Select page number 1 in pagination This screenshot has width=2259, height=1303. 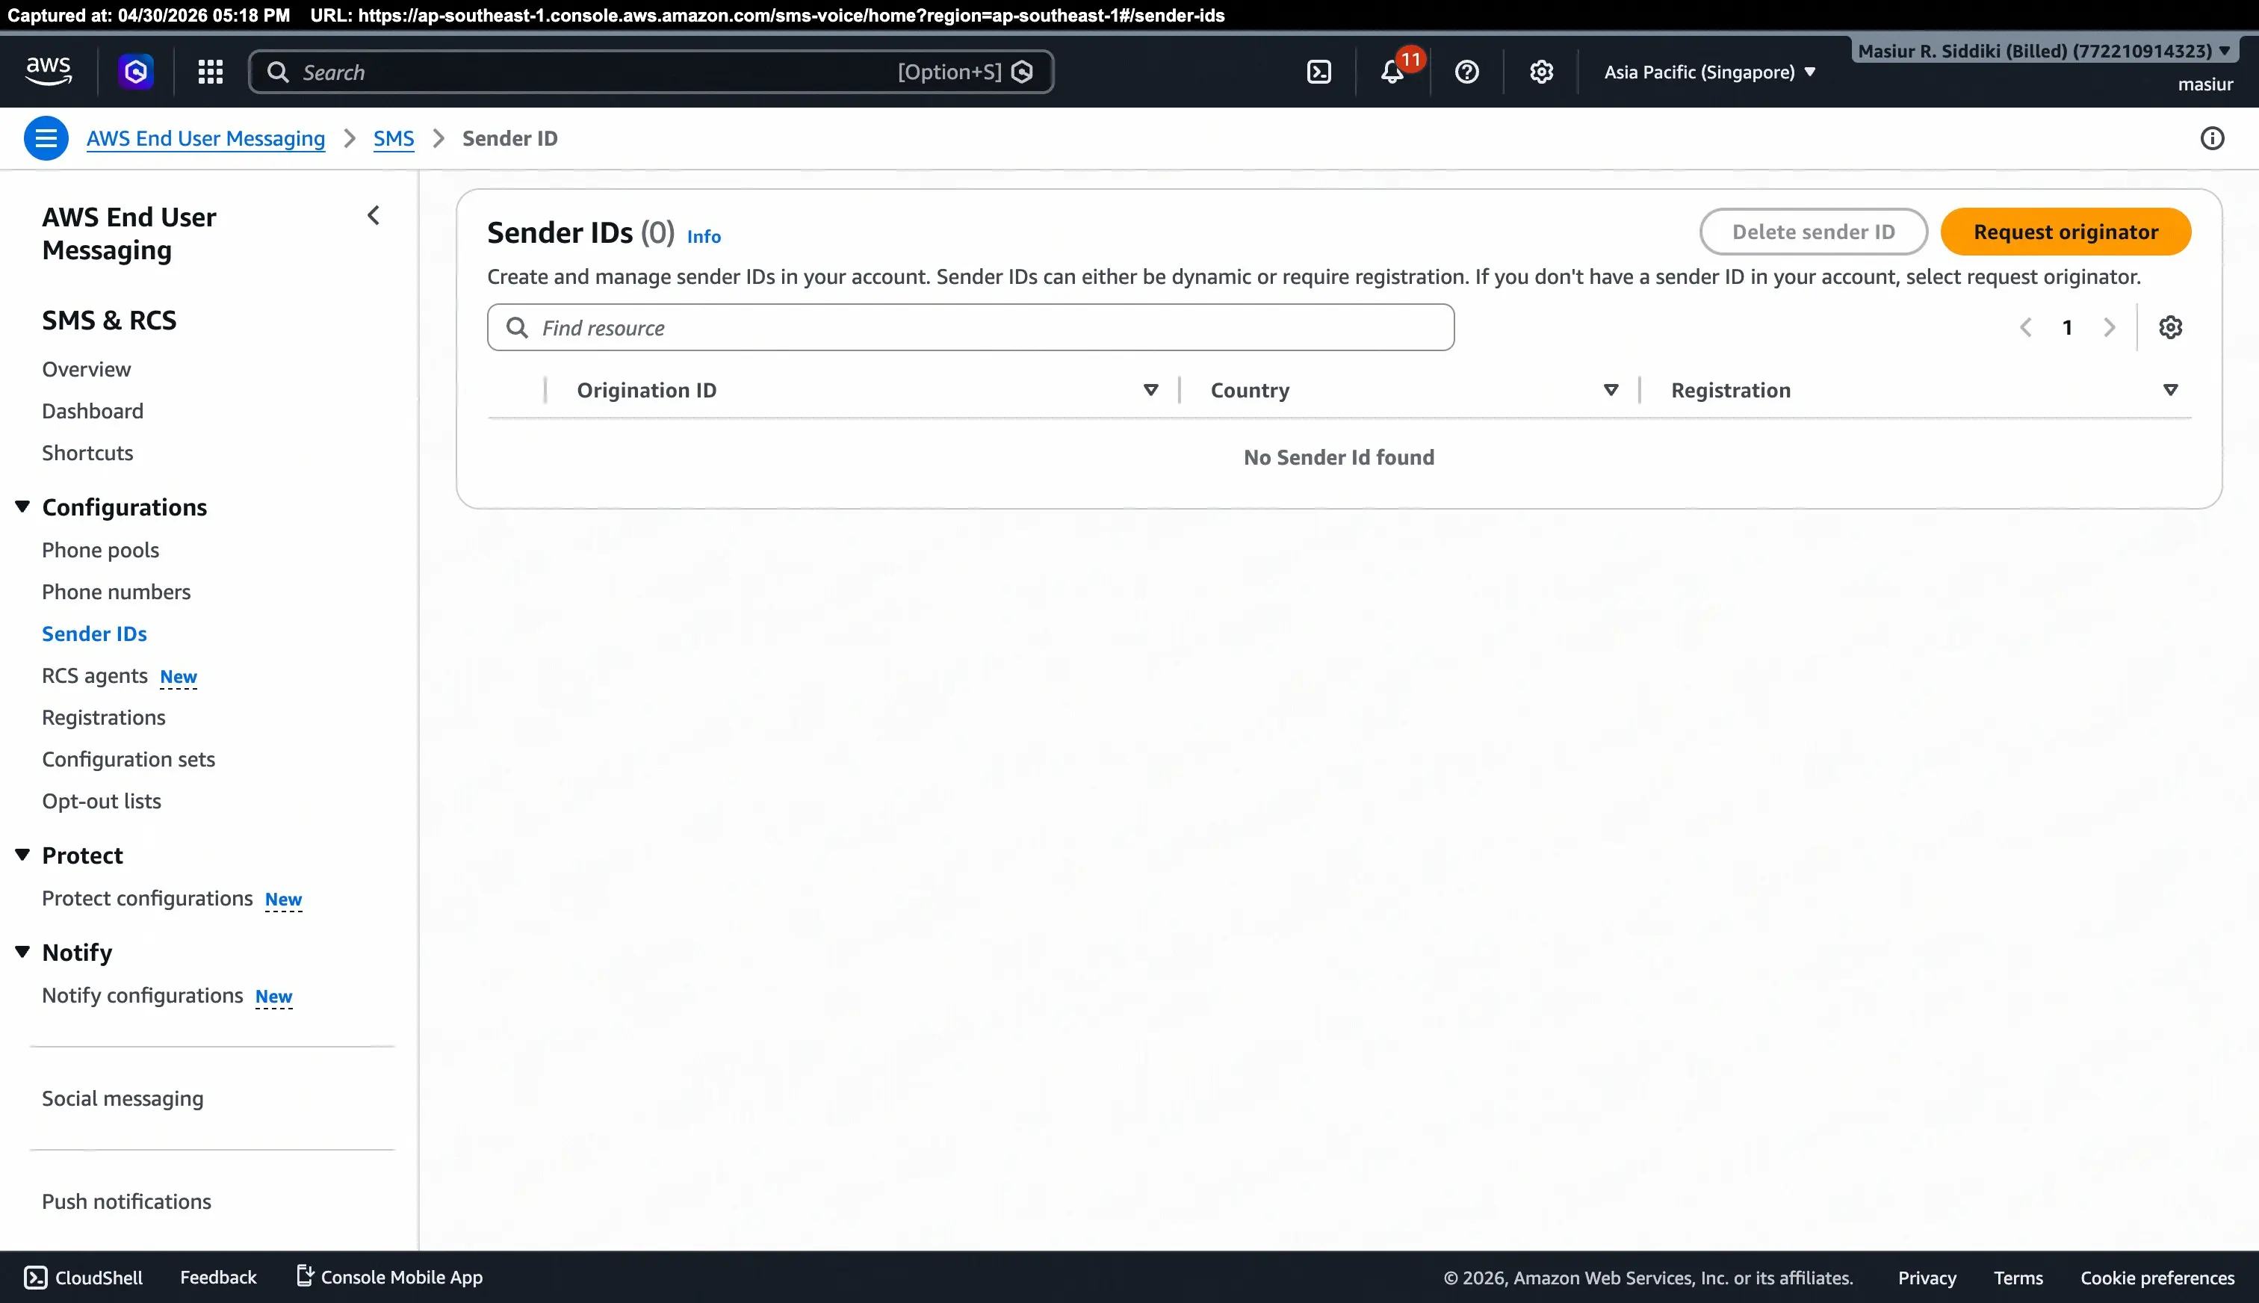coord(2068,327)
